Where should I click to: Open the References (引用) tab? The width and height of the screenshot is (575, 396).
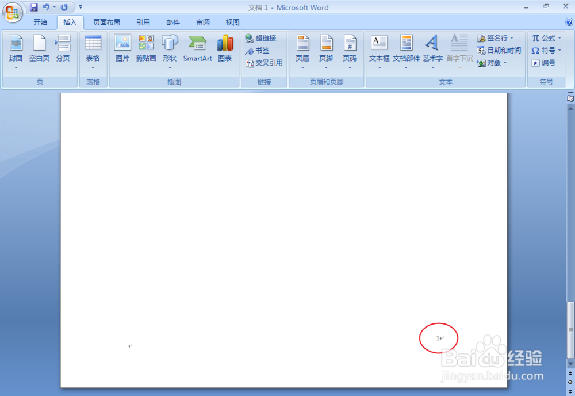coord(143,22)
